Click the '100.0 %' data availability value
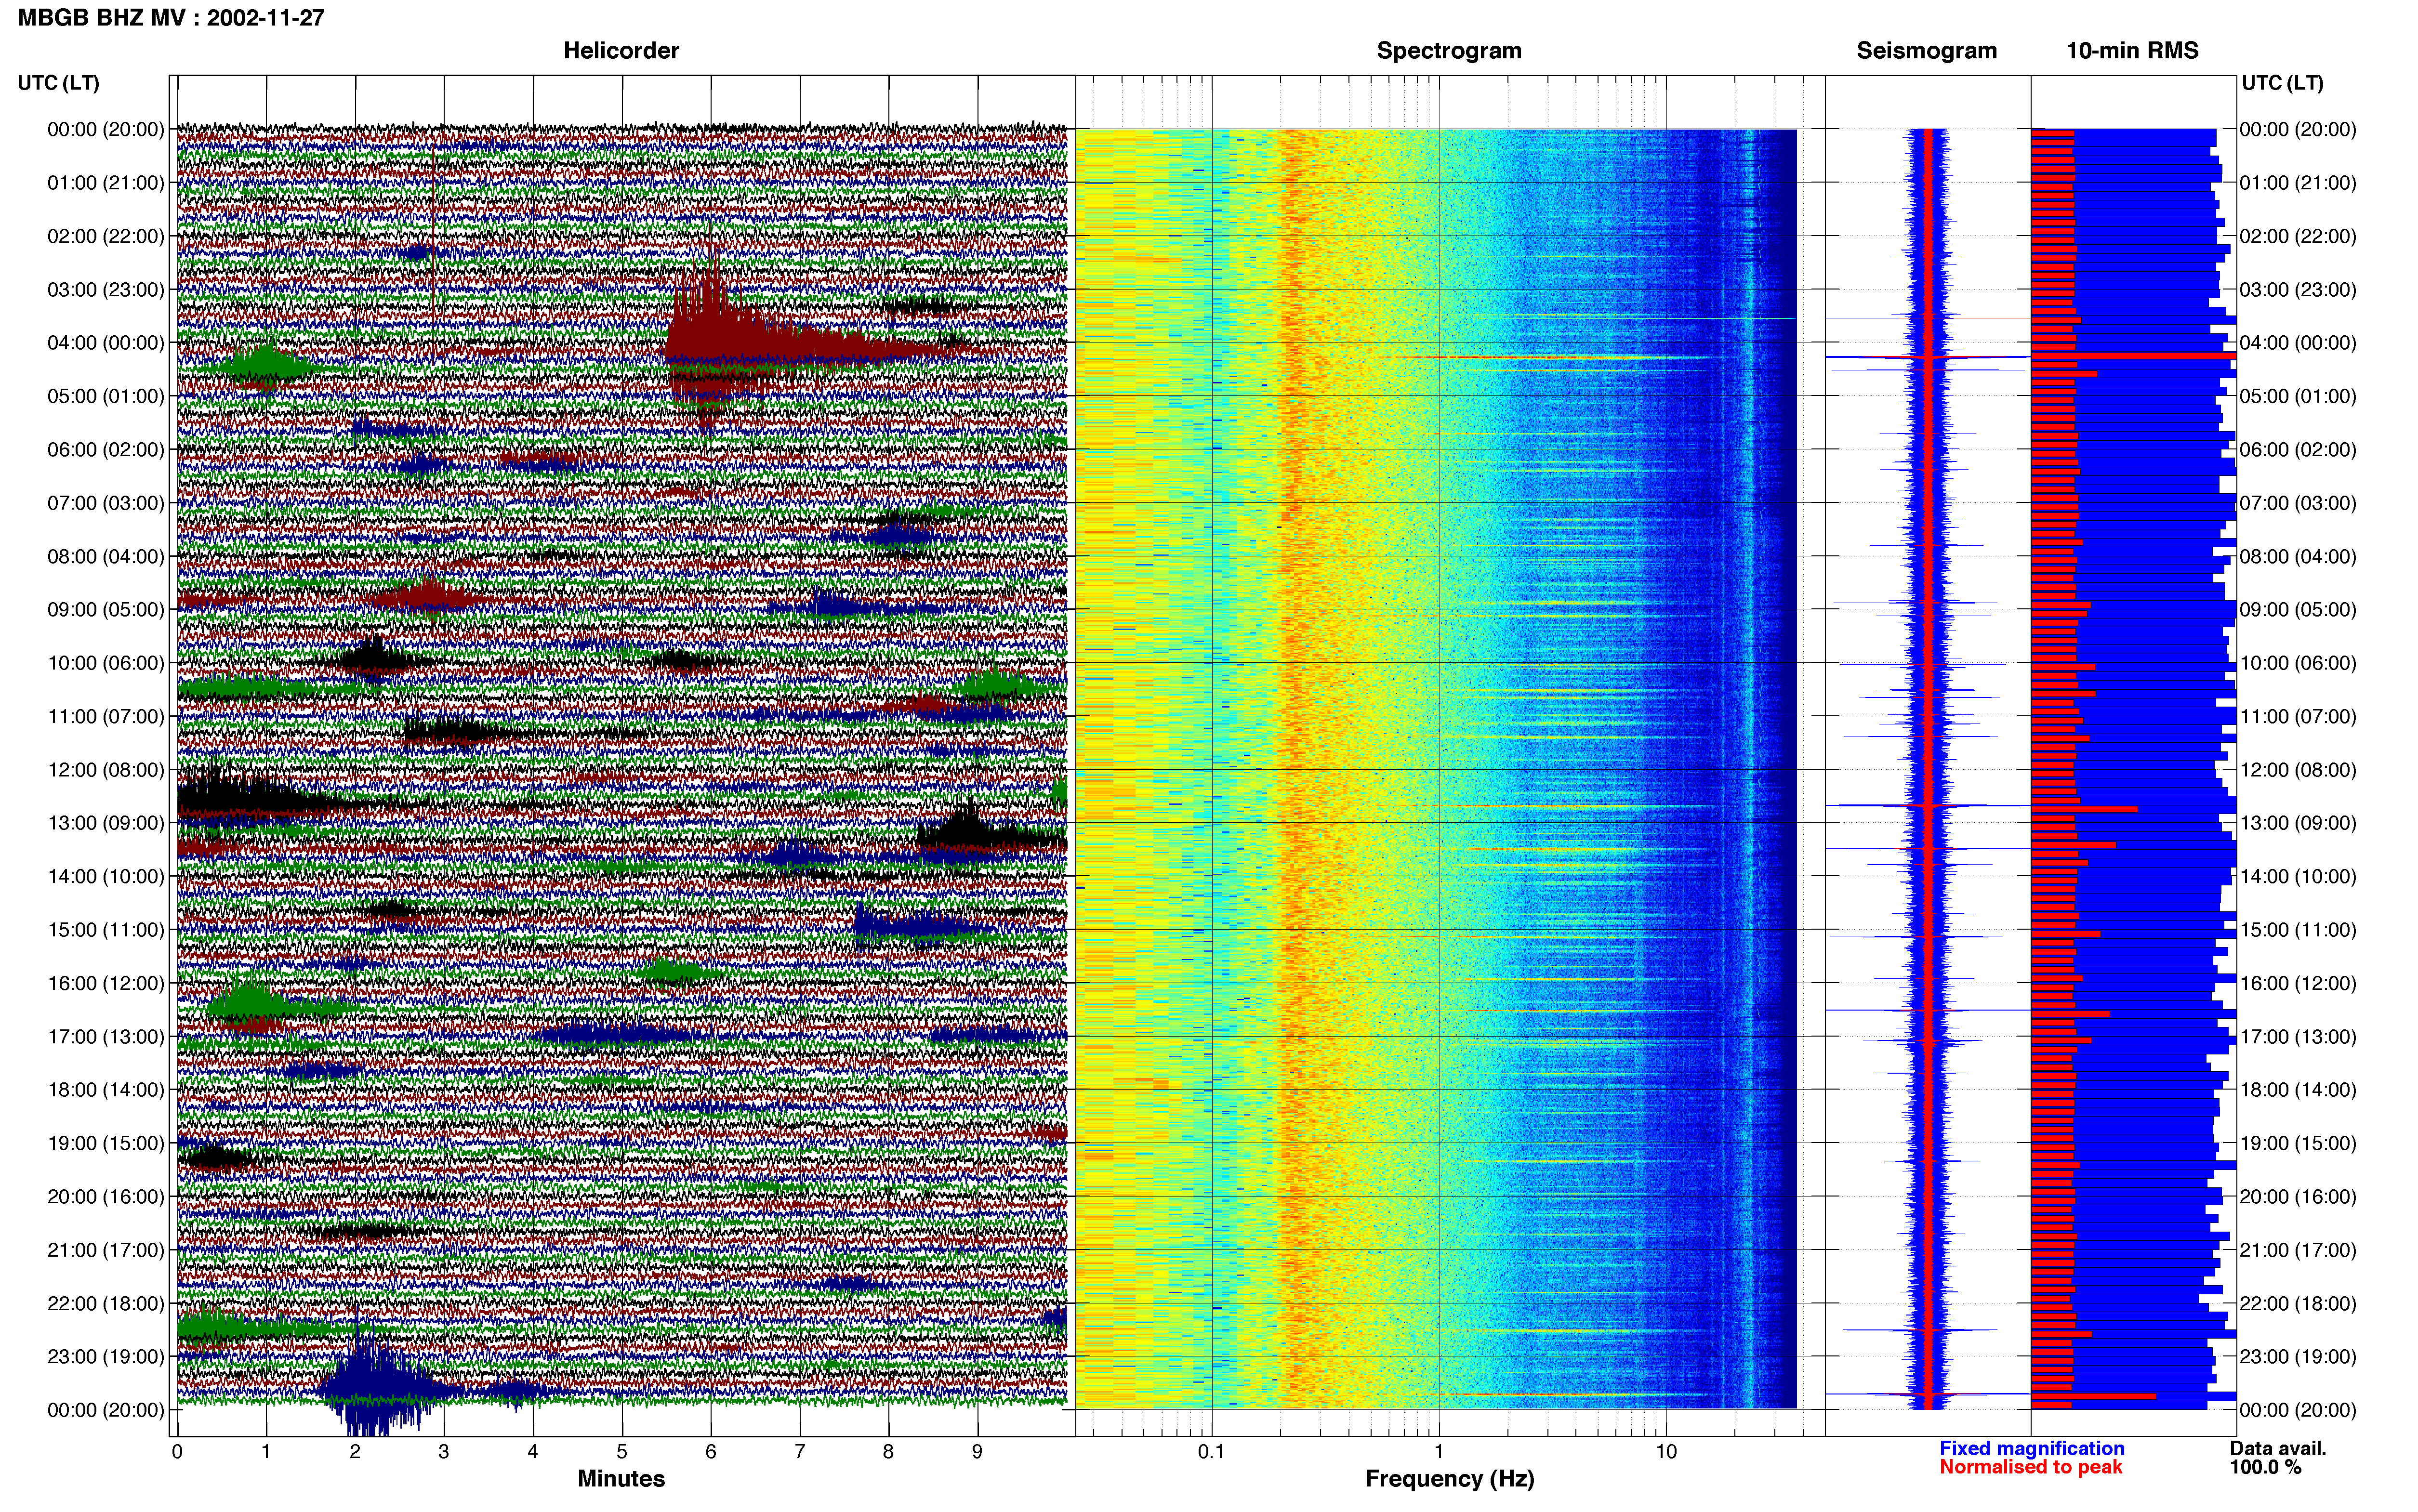The width and height of the screenshot is (2418, 1512). tap(2265, 1467)
